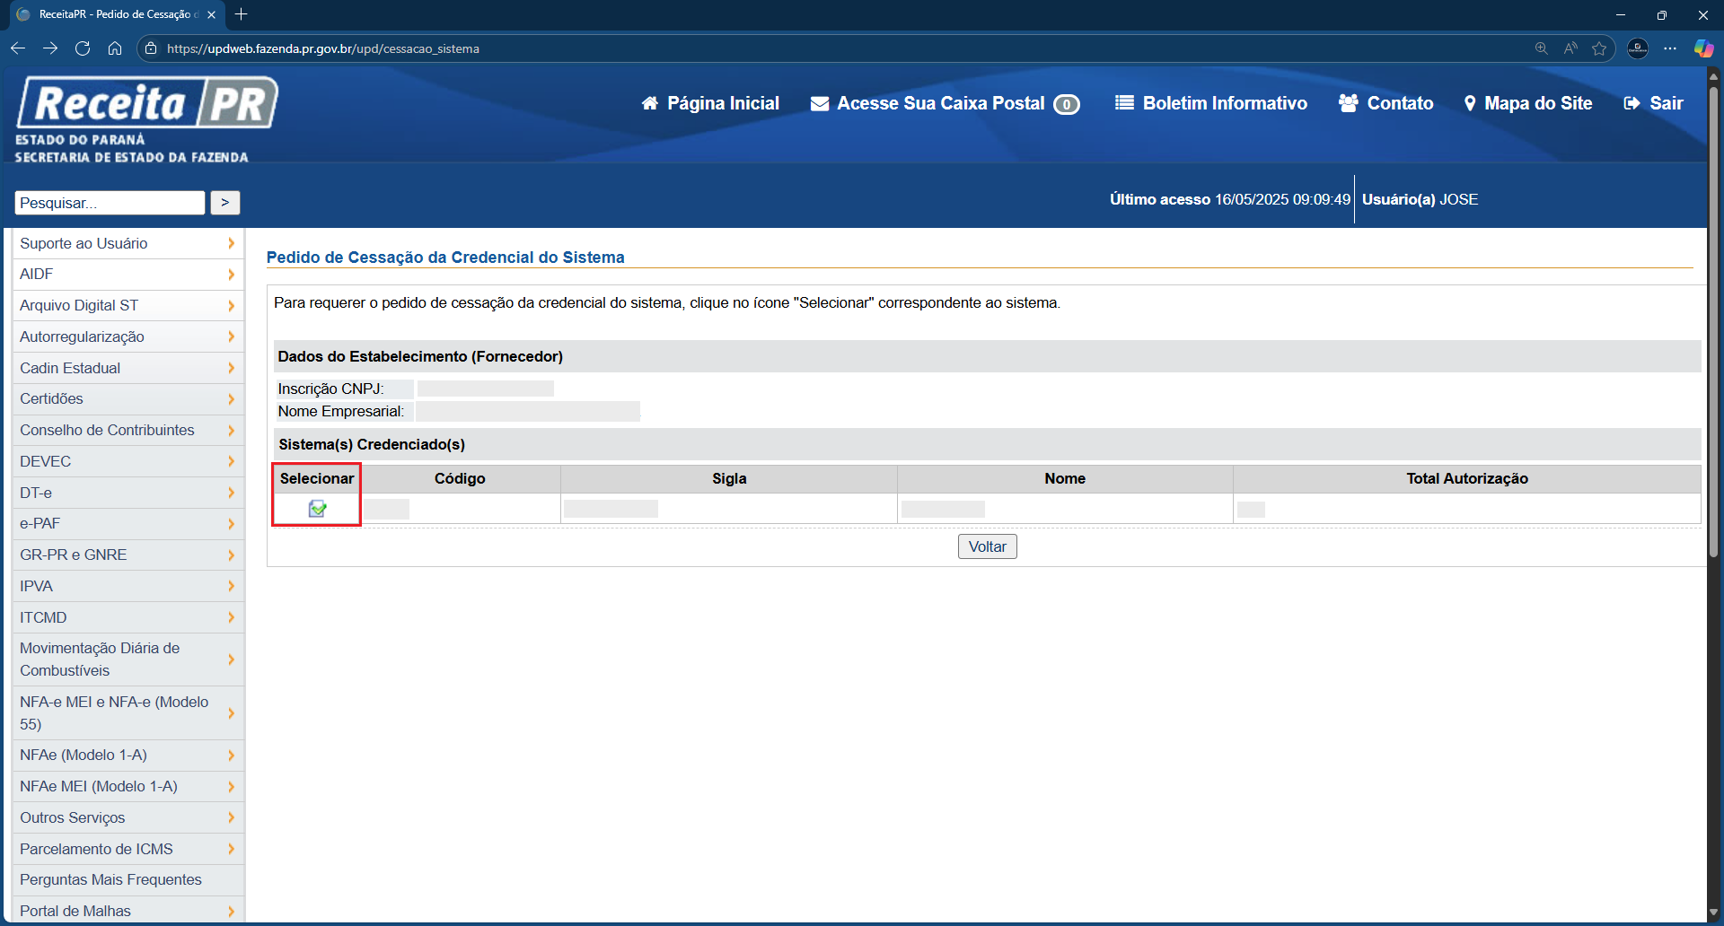Click the sign-out icon for Sair
Screen dimensions: 1724x926
click(1632, 103)
